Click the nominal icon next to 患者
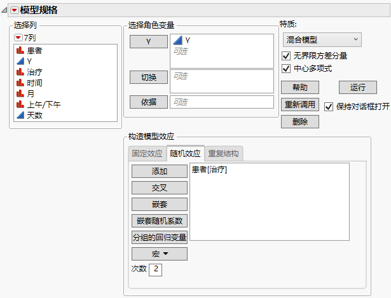The width and height of the screenshot is (391, 298). tap(20, 50)
